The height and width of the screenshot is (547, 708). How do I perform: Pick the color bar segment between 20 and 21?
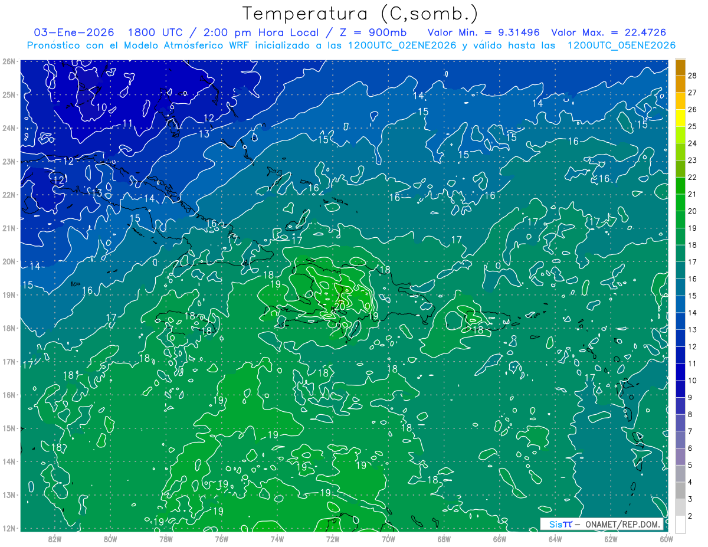coord(681,202)
